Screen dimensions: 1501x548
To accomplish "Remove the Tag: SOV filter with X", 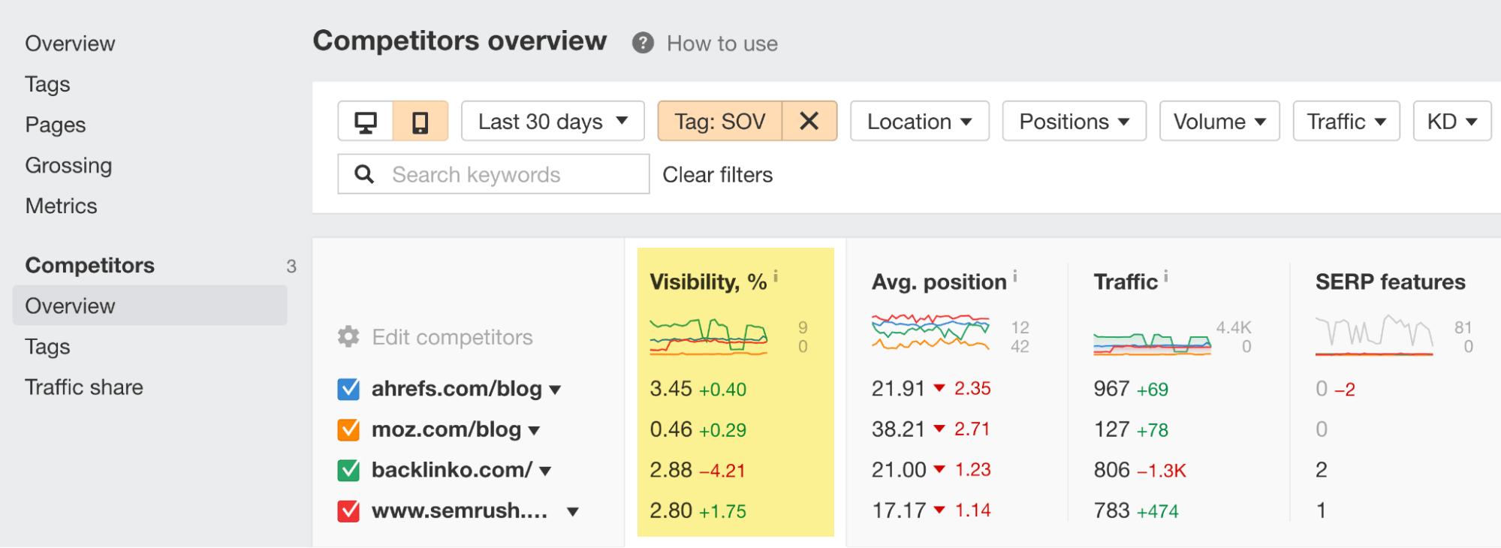I will tap(809, 121).
